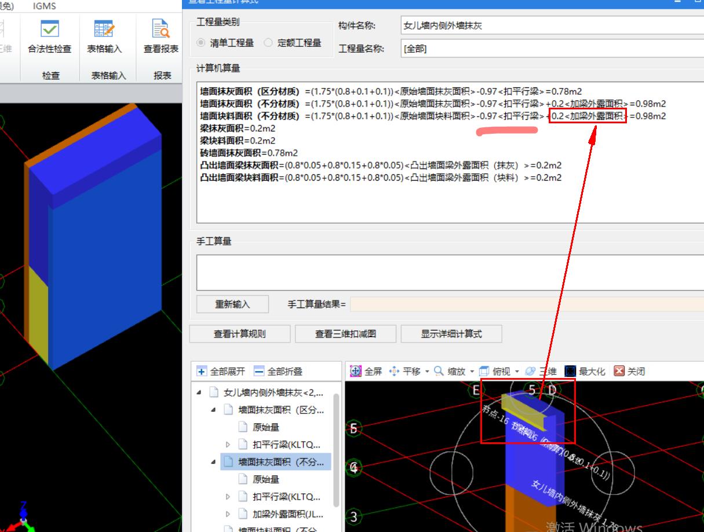
Task: Open the 表格输入 table icon
Action: point(104,28)
